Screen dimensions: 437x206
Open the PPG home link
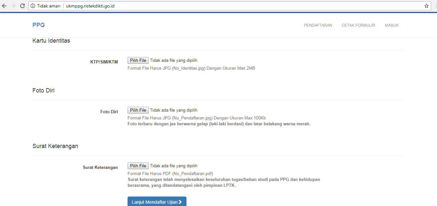pyautogui.click(x=38, y=25)
